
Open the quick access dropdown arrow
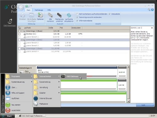[31, 6]
